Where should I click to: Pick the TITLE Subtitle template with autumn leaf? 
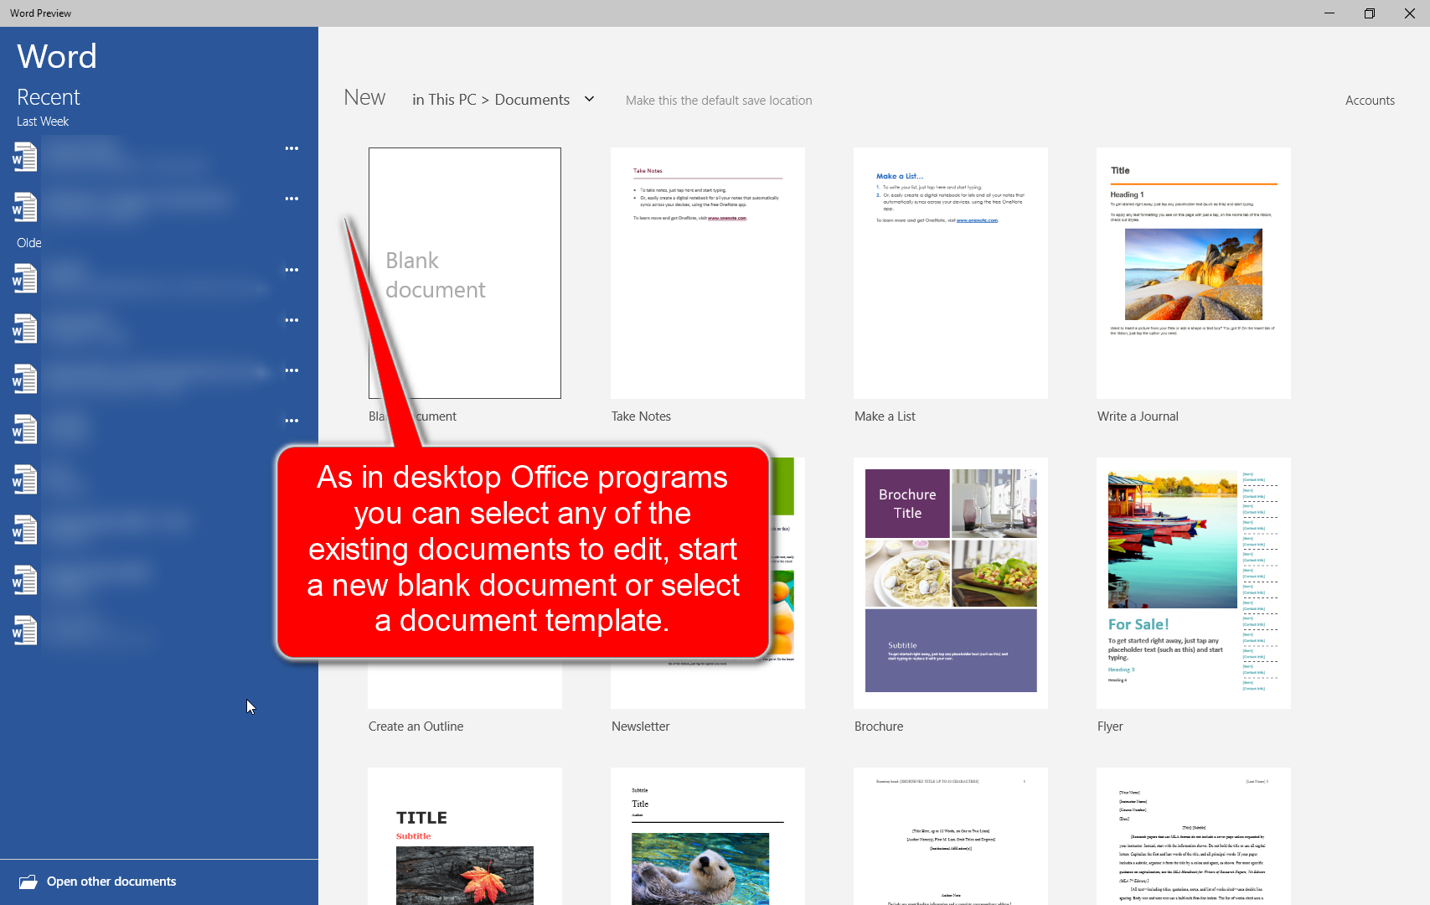(x=465, y=836)
